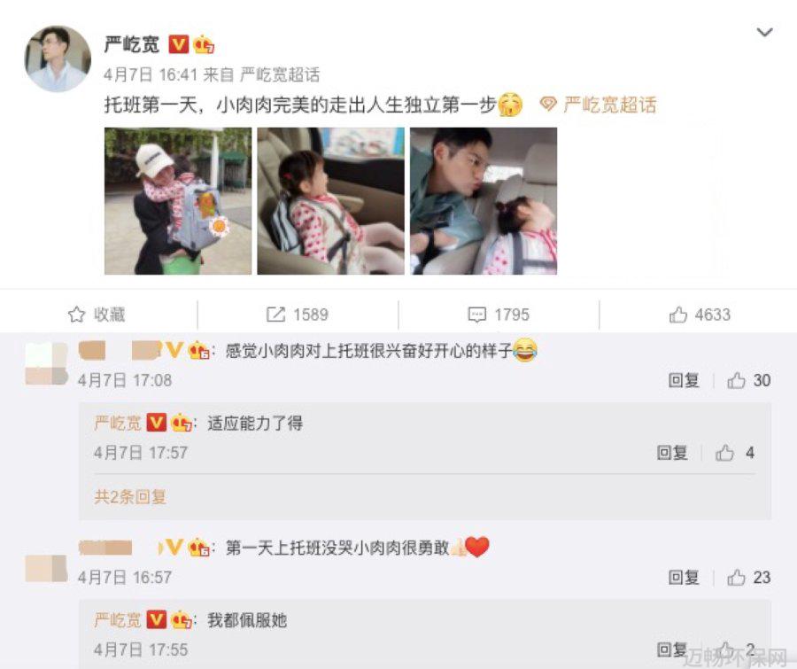Viewport: 797px width, 669px height.
Task: Click the verified V badge beside the 严屹宽 post header
Action: click(178, 45)
